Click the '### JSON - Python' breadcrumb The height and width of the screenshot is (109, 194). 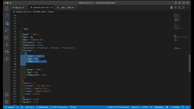(44, 12)
